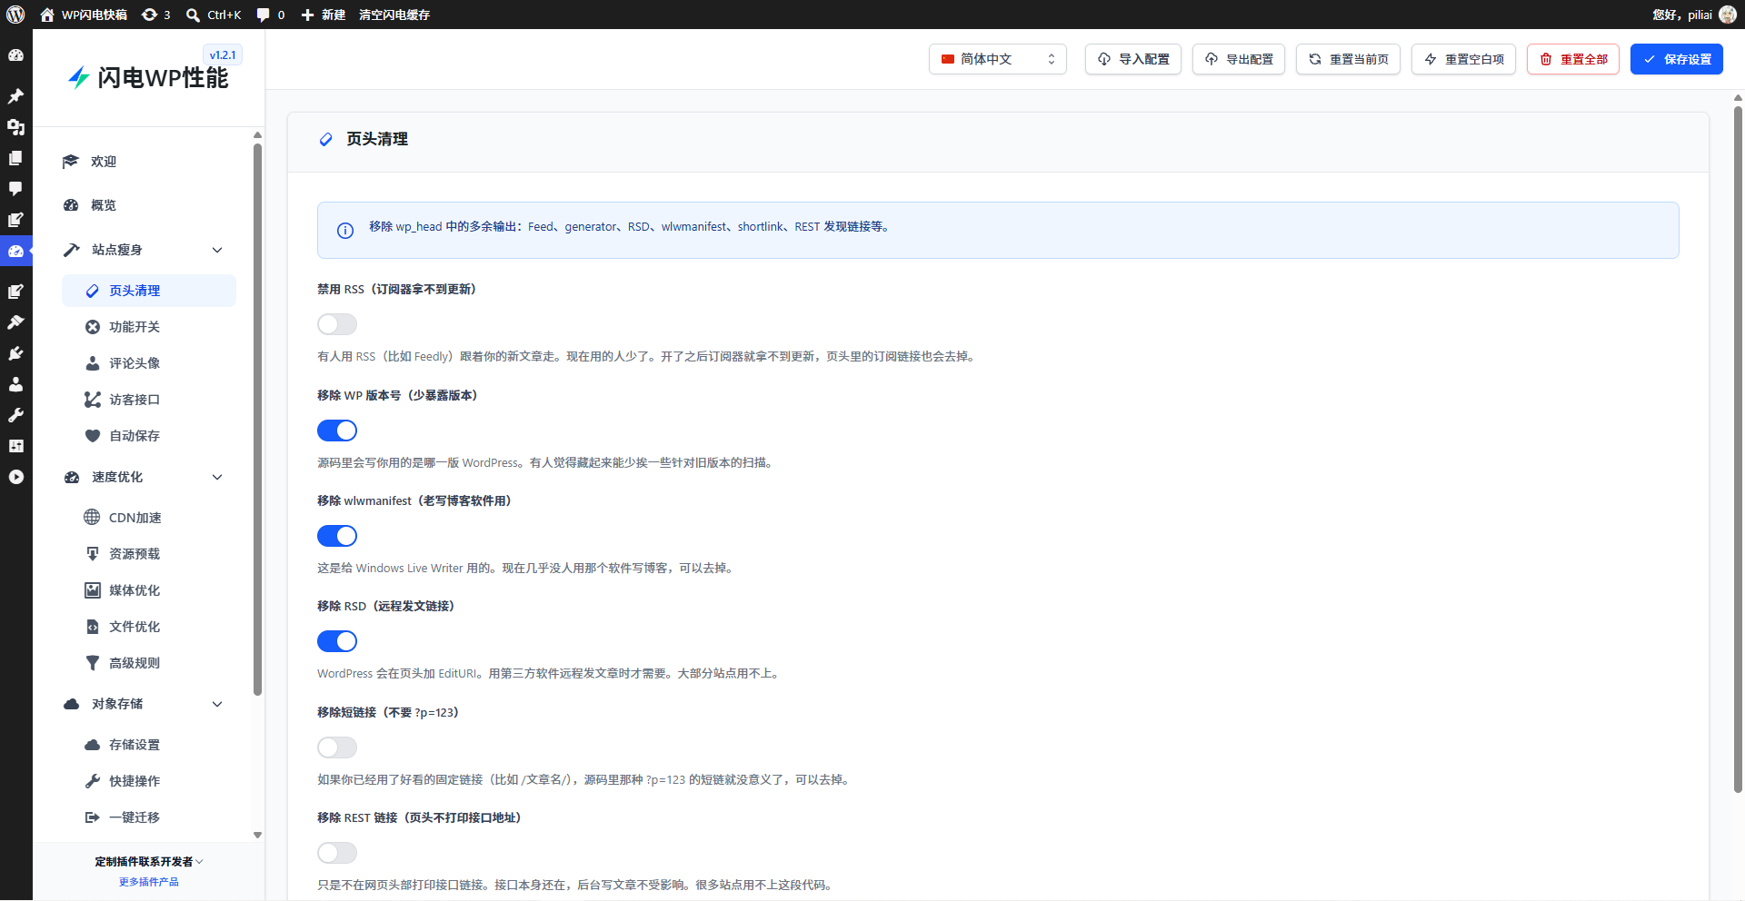The image size is (1745, 901).
Task: Open the 媒体优化 menu item
Action: click(149, 590)
